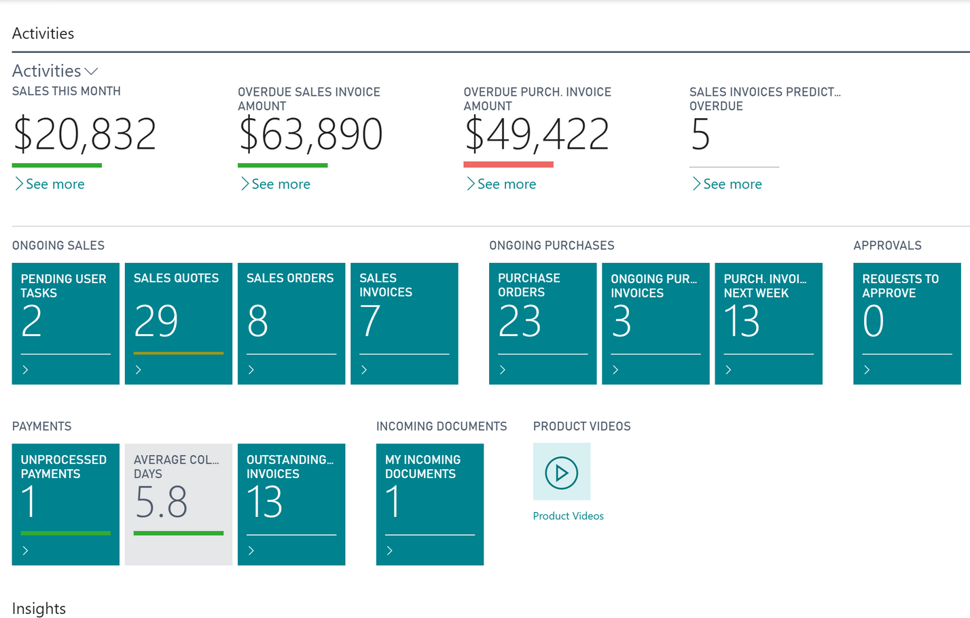Open the My Incoming Documents tile
This screenshot has width=970, height=618.
pos(430,505)
